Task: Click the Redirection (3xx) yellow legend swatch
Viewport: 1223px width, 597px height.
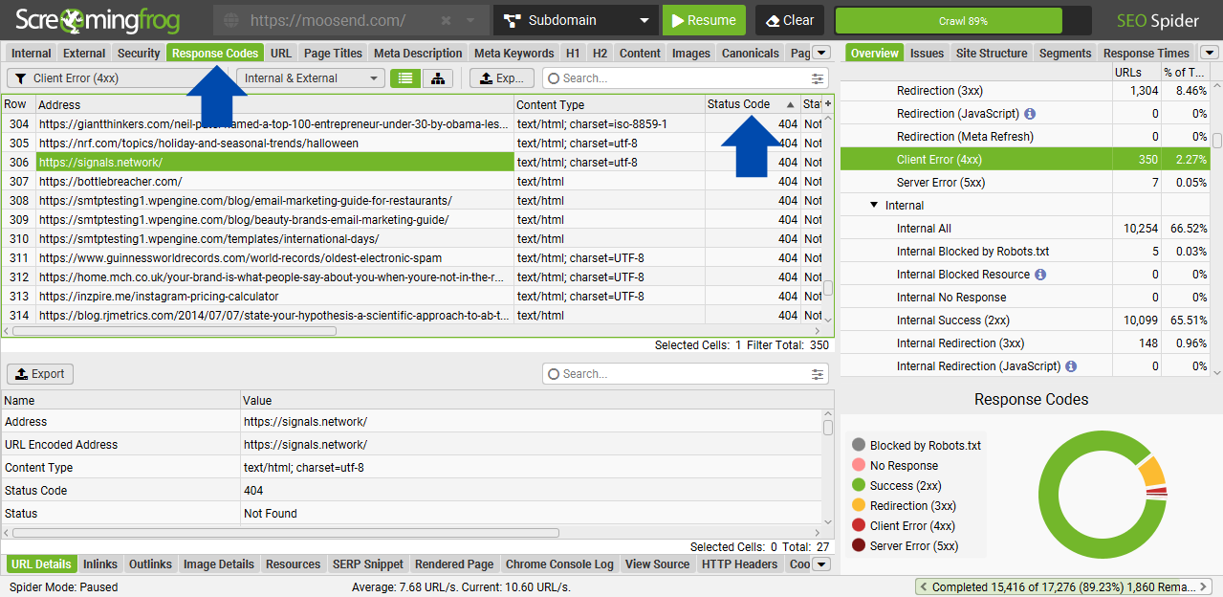Action: (859, 506)
